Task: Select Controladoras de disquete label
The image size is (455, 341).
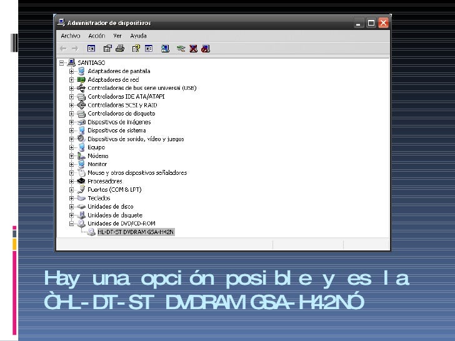Action: coord(121,114)
